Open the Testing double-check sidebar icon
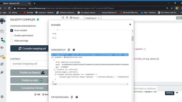This screenshot has width=182, height=102. click(2, 64)
